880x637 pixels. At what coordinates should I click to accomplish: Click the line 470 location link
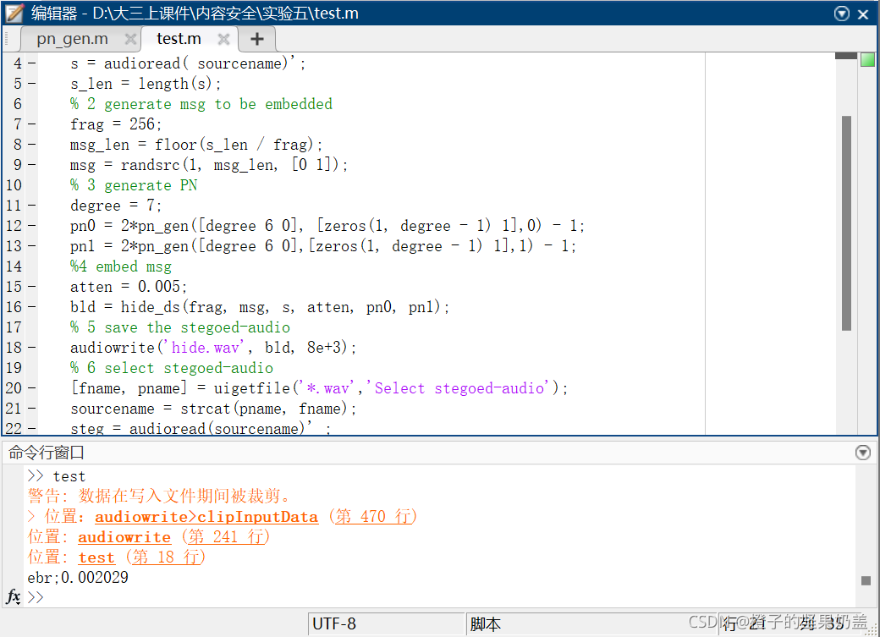372,516
